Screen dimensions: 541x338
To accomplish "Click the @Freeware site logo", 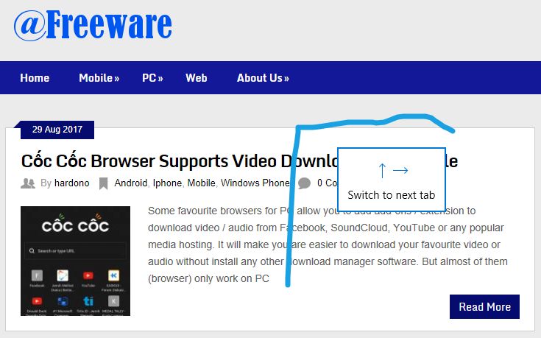I will click(x=93, y=25).
